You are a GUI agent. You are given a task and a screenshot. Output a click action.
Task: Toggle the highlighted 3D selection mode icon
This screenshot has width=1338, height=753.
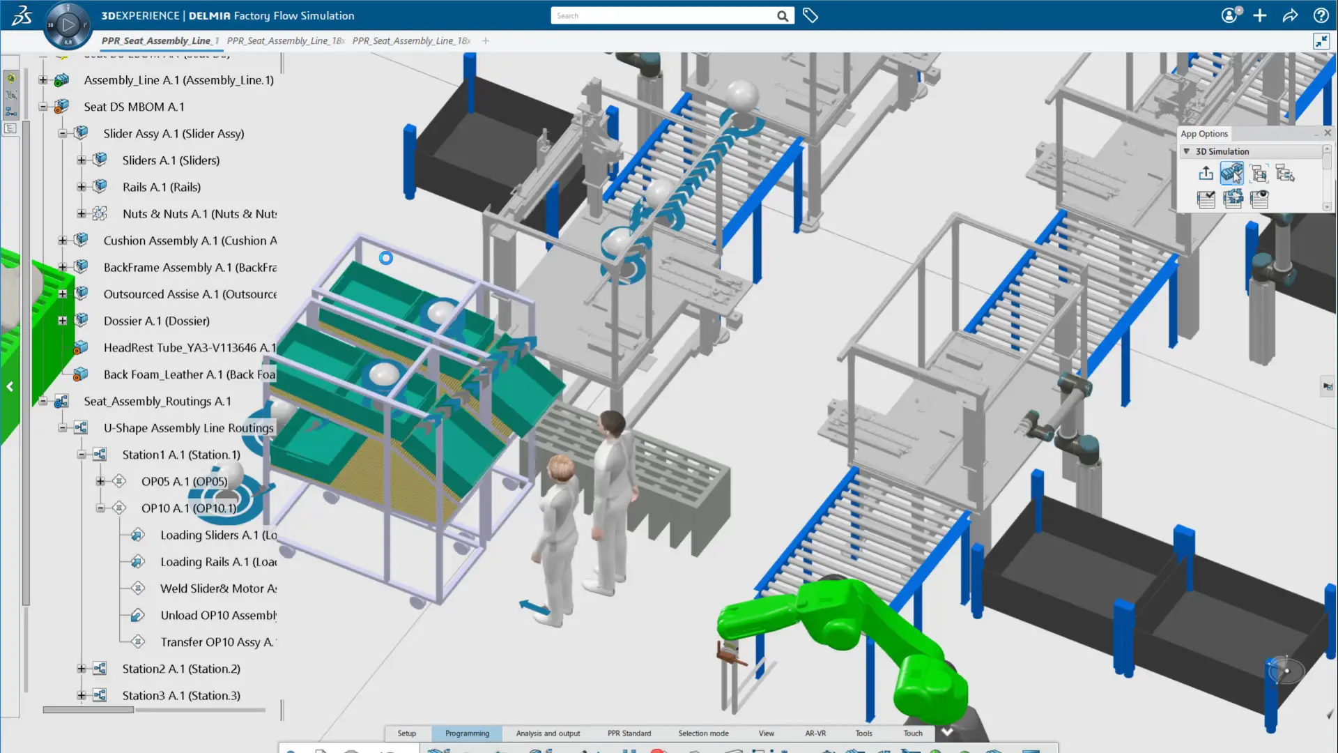coord(1231,173)
